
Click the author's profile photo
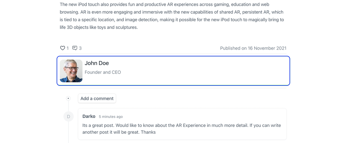pos(71,71)
